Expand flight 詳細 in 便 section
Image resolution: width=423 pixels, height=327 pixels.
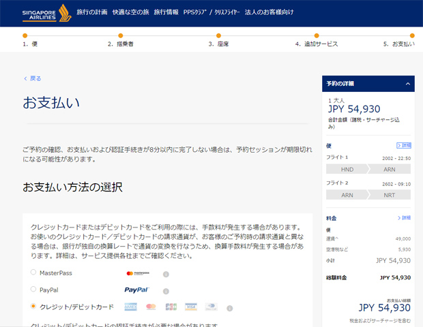(404, 145)
